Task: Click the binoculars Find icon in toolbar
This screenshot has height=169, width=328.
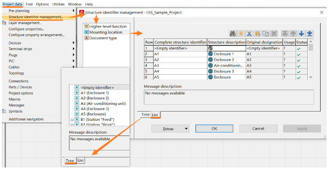Action: click(x=233, y=33)
